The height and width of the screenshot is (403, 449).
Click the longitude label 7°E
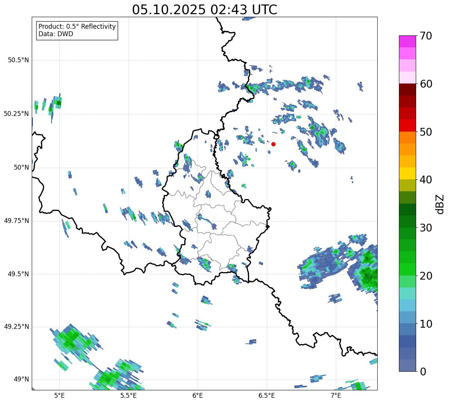[336, 395]
